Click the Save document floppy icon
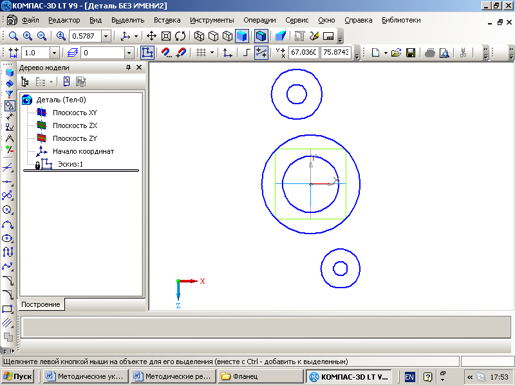Viewport: 515px width, 386px height. pyautogui.click(x=410, y=53)
